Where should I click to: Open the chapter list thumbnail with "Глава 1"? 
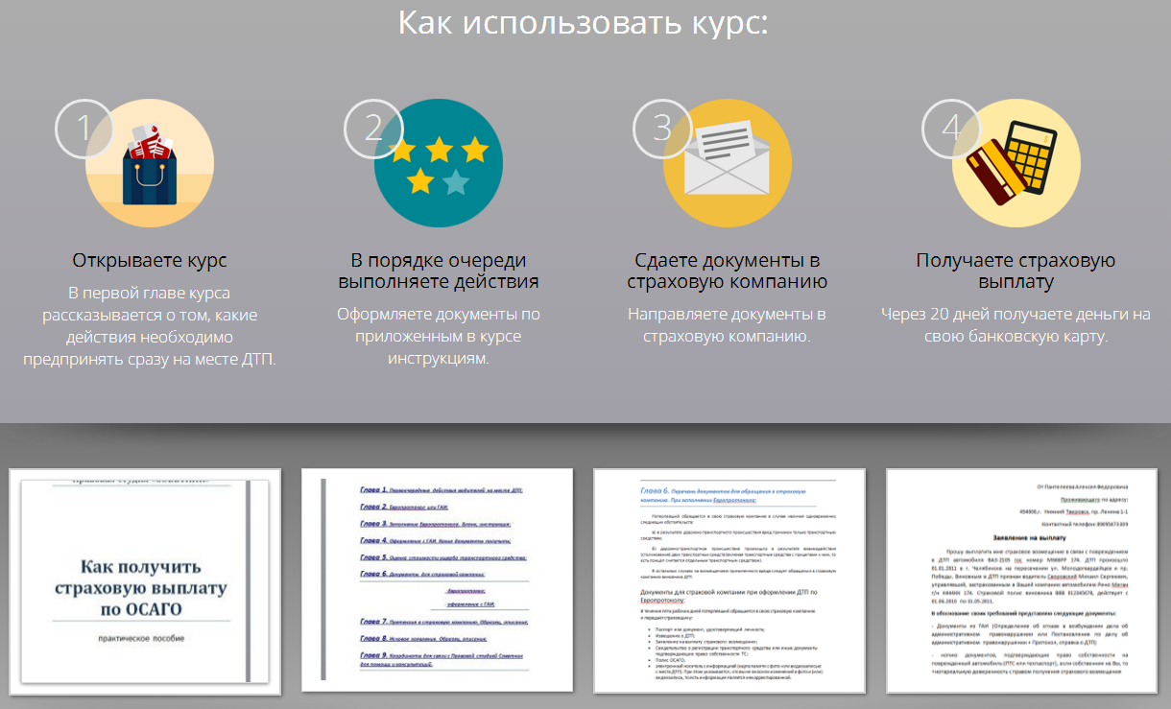(x=438, y=581)
